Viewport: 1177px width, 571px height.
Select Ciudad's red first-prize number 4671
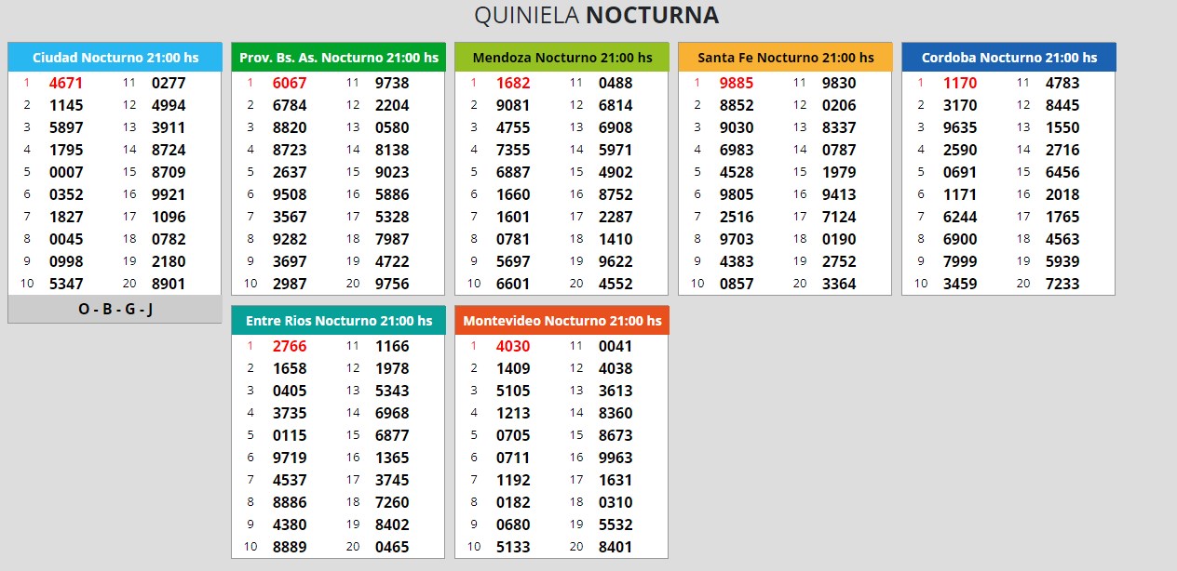(x=66, y=83)
